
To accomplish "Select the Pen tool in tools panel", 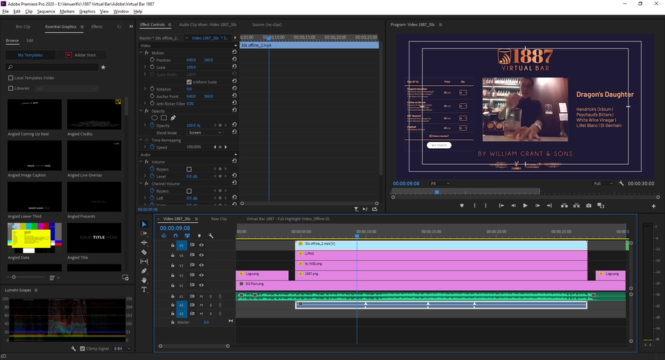I will [x=144, y=271].
